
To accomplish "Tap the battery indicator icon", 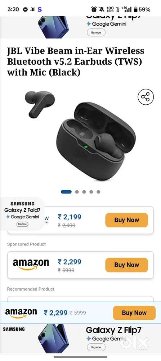I will coord(136,9).
